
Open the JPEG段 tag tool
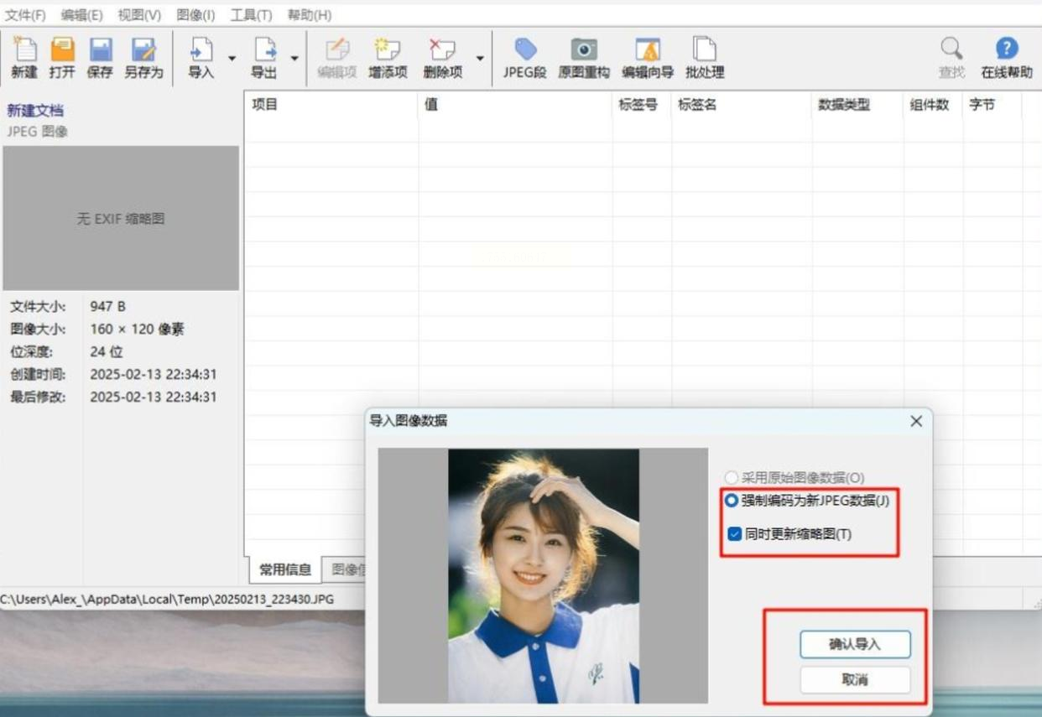[x=525, y=59]
